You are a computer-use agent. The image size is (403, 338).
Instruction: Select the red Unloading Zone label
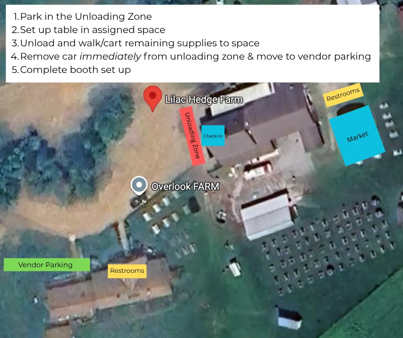[x=192, y=135]
